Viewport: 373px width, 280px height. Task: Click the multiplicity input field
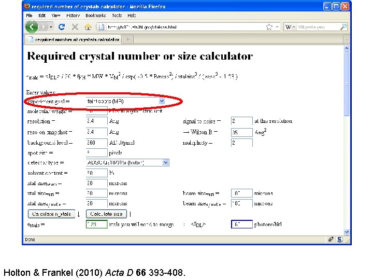pyautogui.click(x=242, y=143)
